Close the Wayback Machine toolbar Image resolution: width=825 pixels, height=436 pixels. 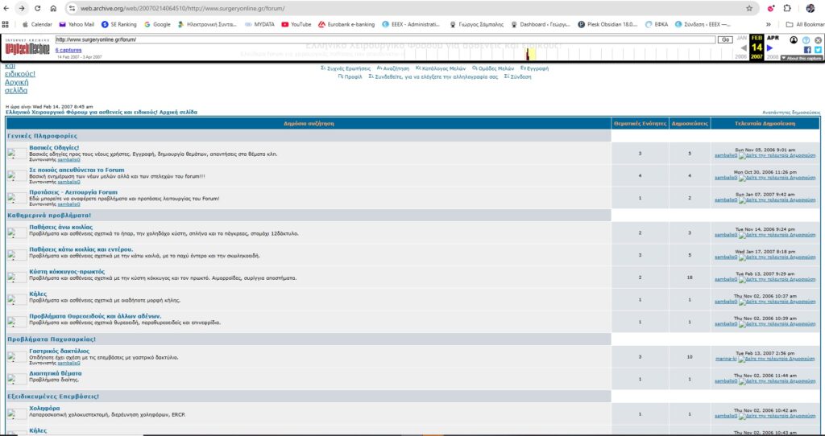818,39
